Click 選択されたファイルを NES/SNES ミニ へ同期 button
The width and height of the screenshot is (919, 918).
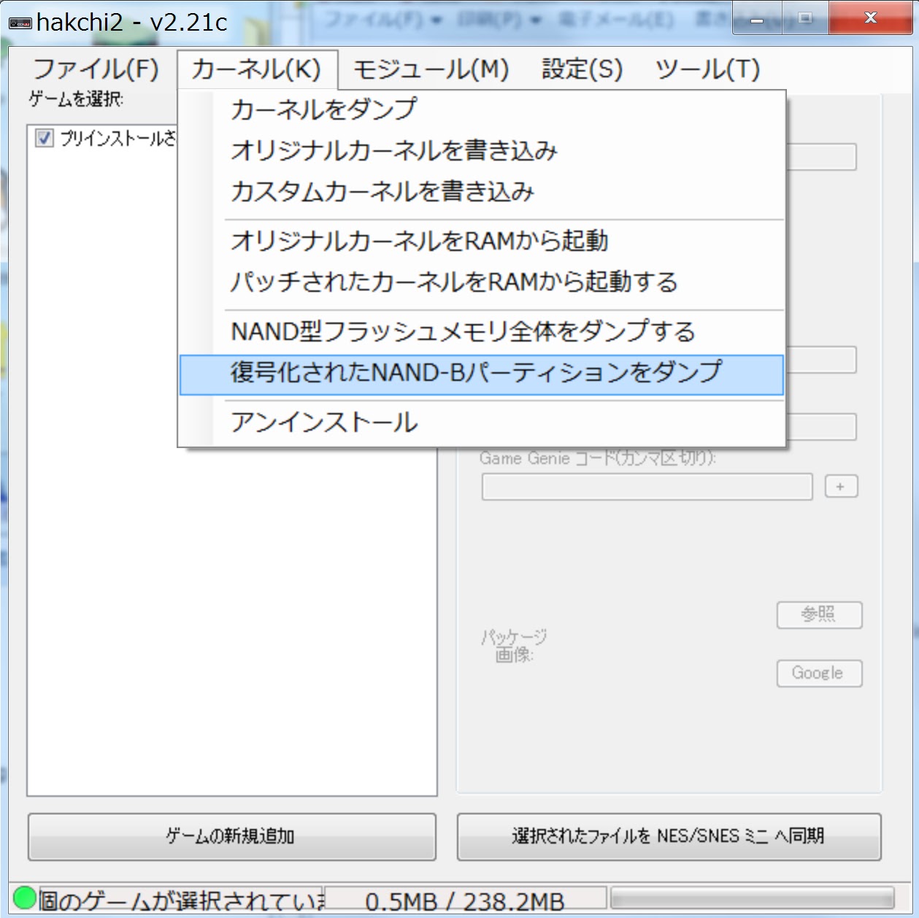click(x=669, y=836)
